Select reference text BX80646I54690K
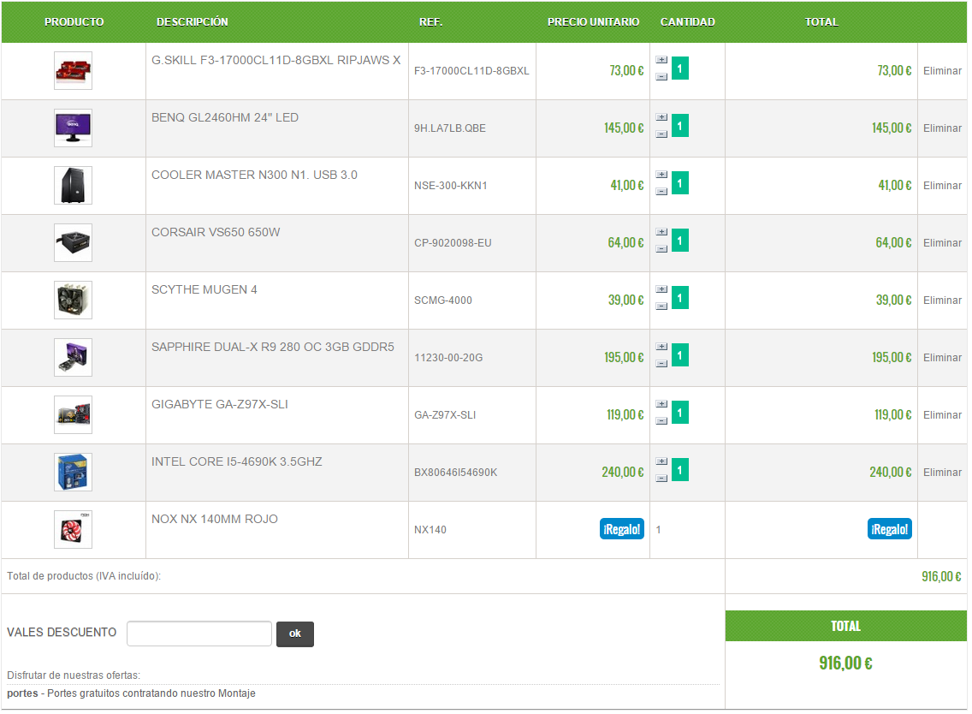 click(x=455, y=473)
